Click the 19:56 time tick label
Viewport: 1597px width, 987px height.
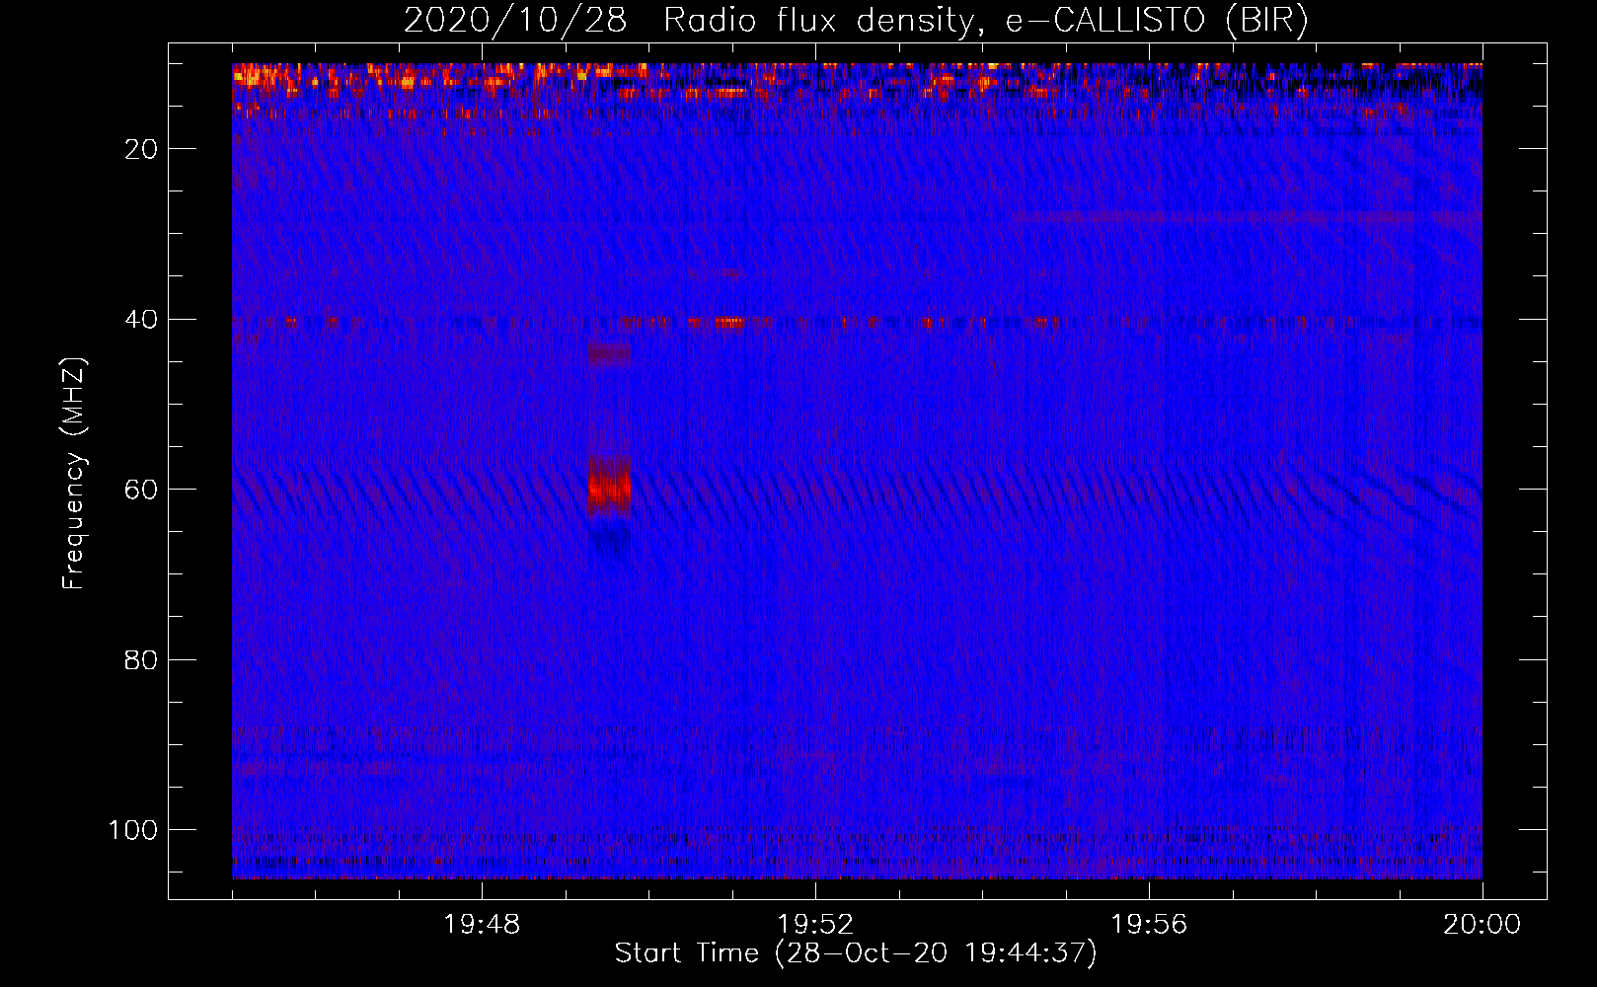point(1149,925)
